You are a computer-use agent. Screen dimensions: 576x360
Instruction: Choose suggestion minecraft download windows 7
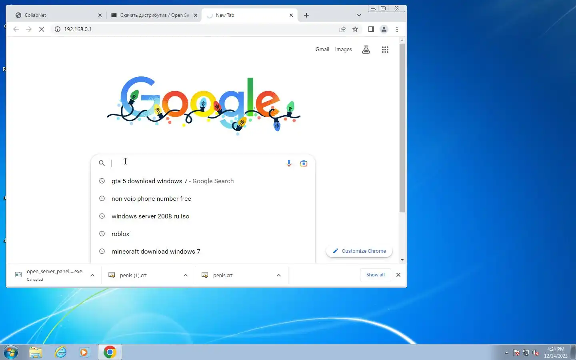203,252
